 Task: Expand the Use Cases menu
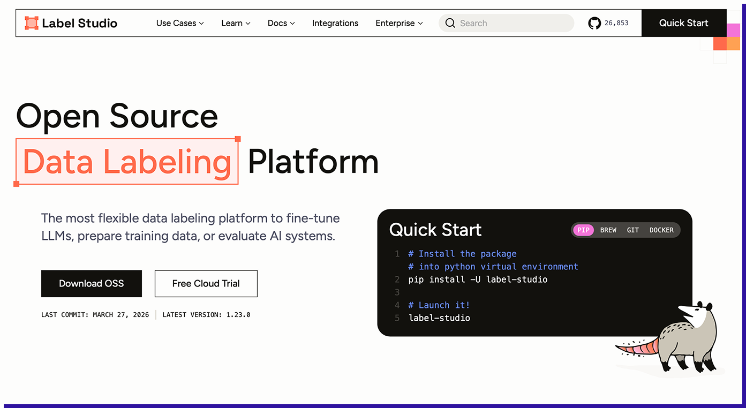180,23
